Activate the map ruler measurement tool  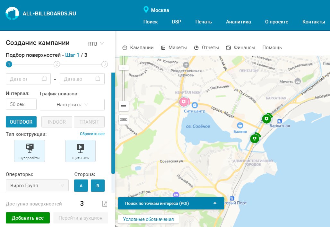tap(124, 120)
